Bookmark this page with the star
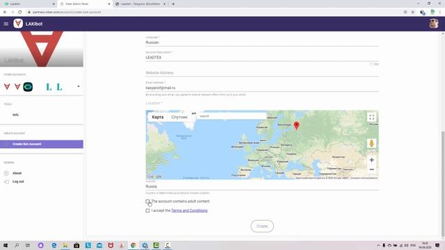The height and width of the screenshot is (250, 445). coord(413,12)
